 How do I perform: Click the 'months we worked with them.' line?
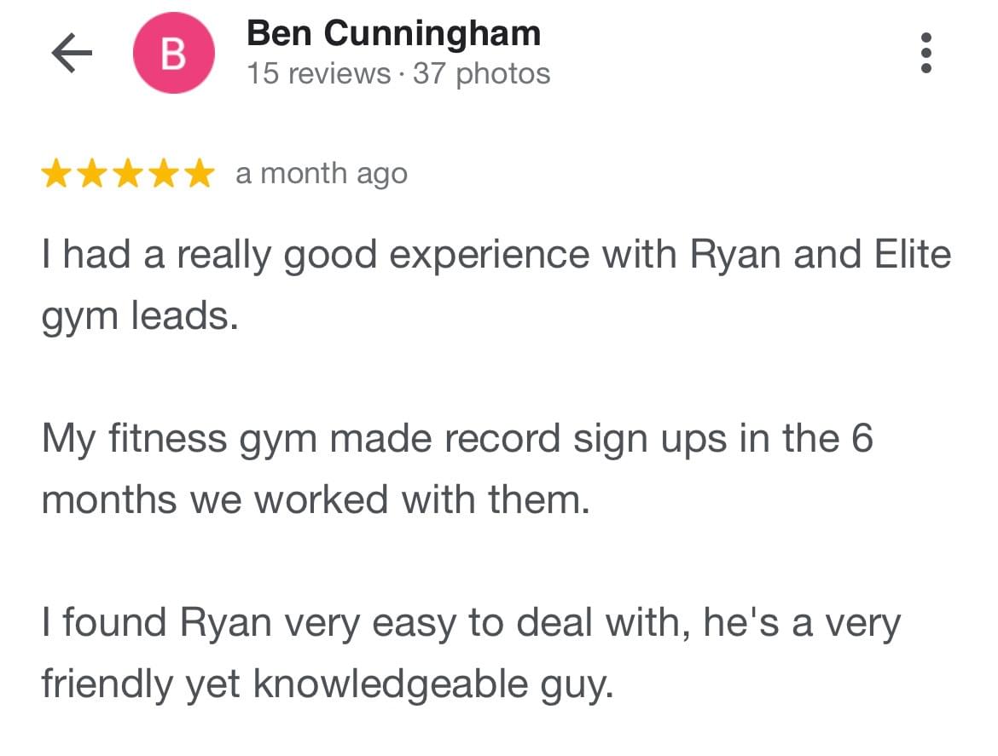tap(316, 499)
